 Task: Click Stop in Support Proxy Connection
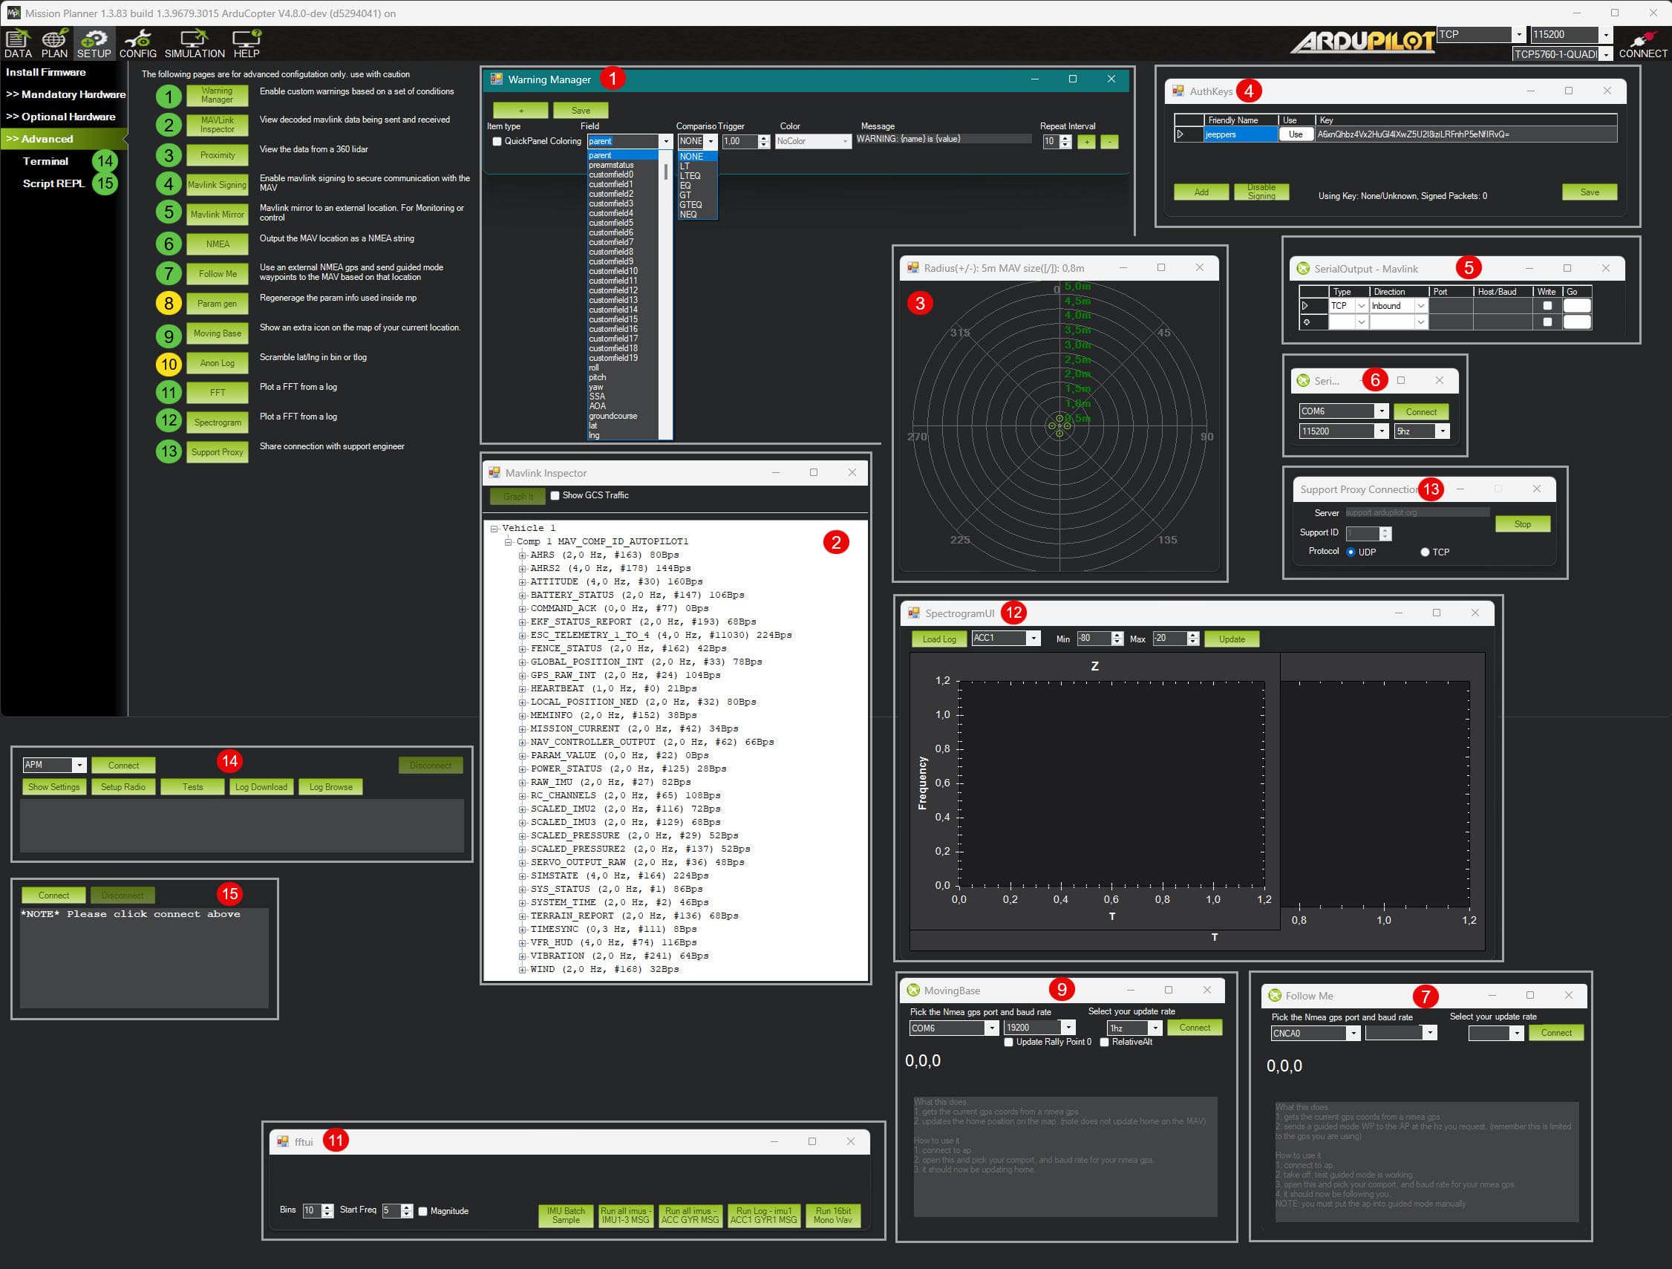(1522, 523)
